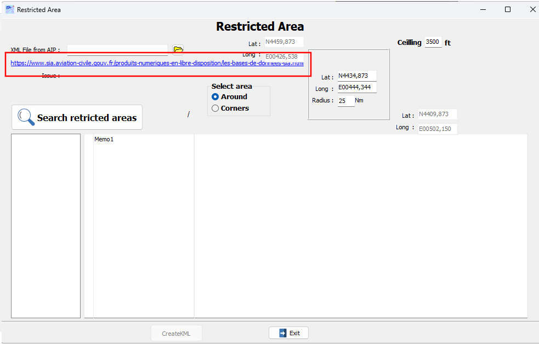Click the center Lat field N4434,873

(356, 76)
